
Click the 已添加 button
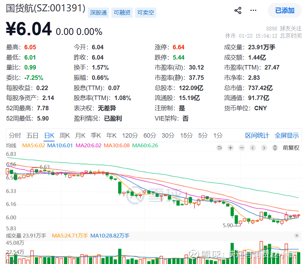tap(284, 11)
